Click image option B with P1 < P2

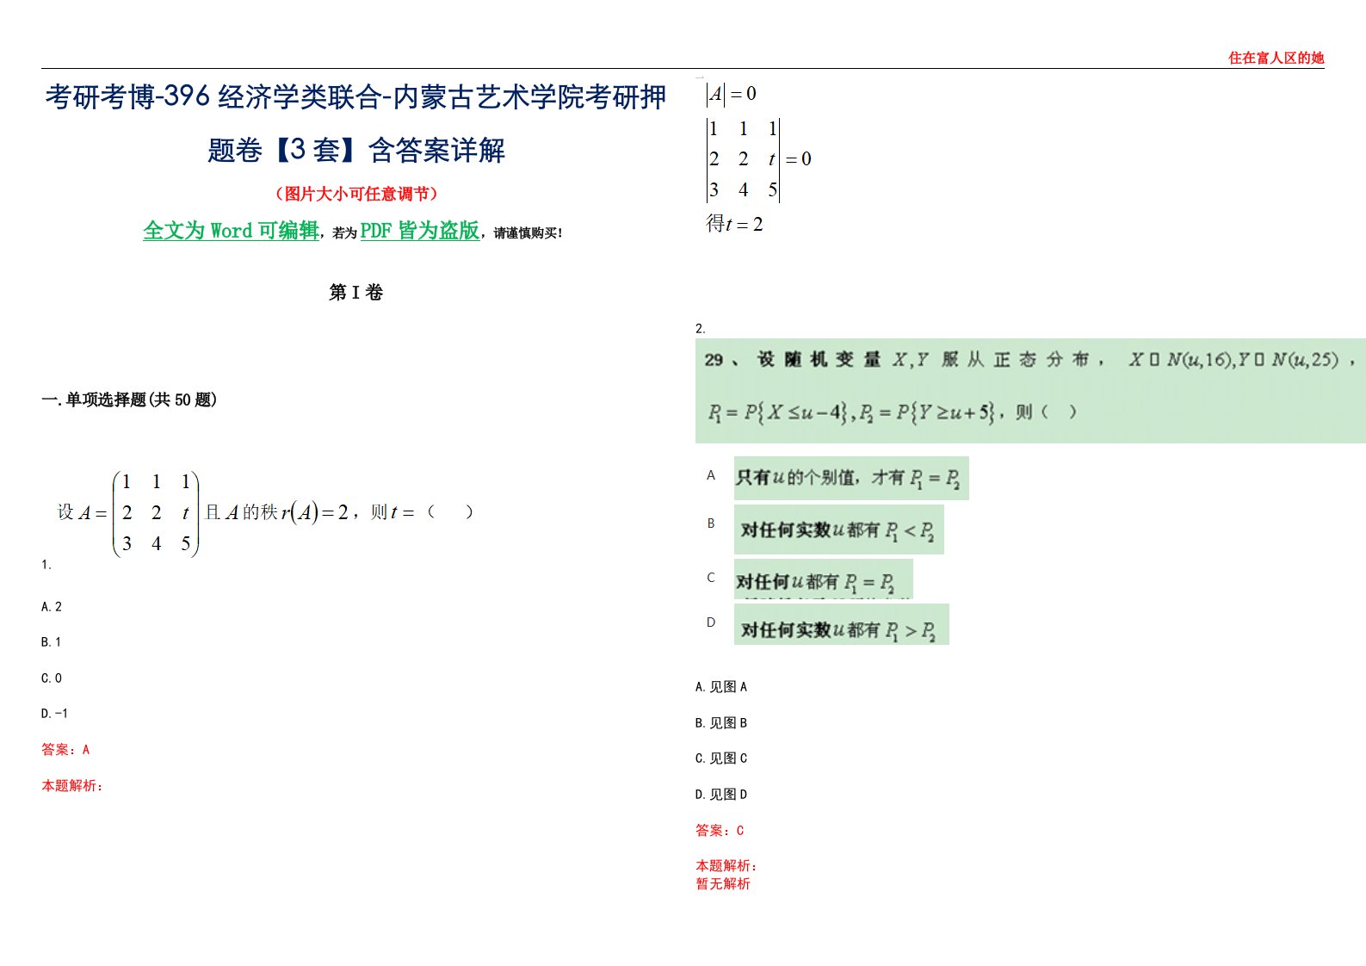(839, 529)
